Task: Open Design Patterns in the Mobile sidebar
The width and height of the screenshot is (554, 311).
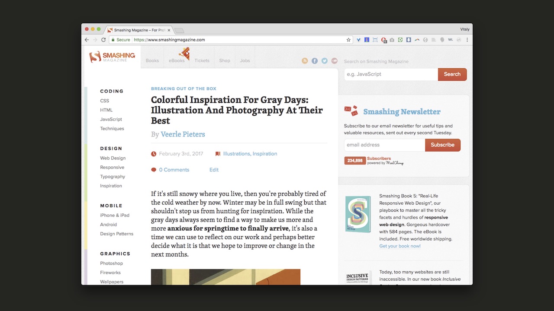Action: click(x=117, y=234)
